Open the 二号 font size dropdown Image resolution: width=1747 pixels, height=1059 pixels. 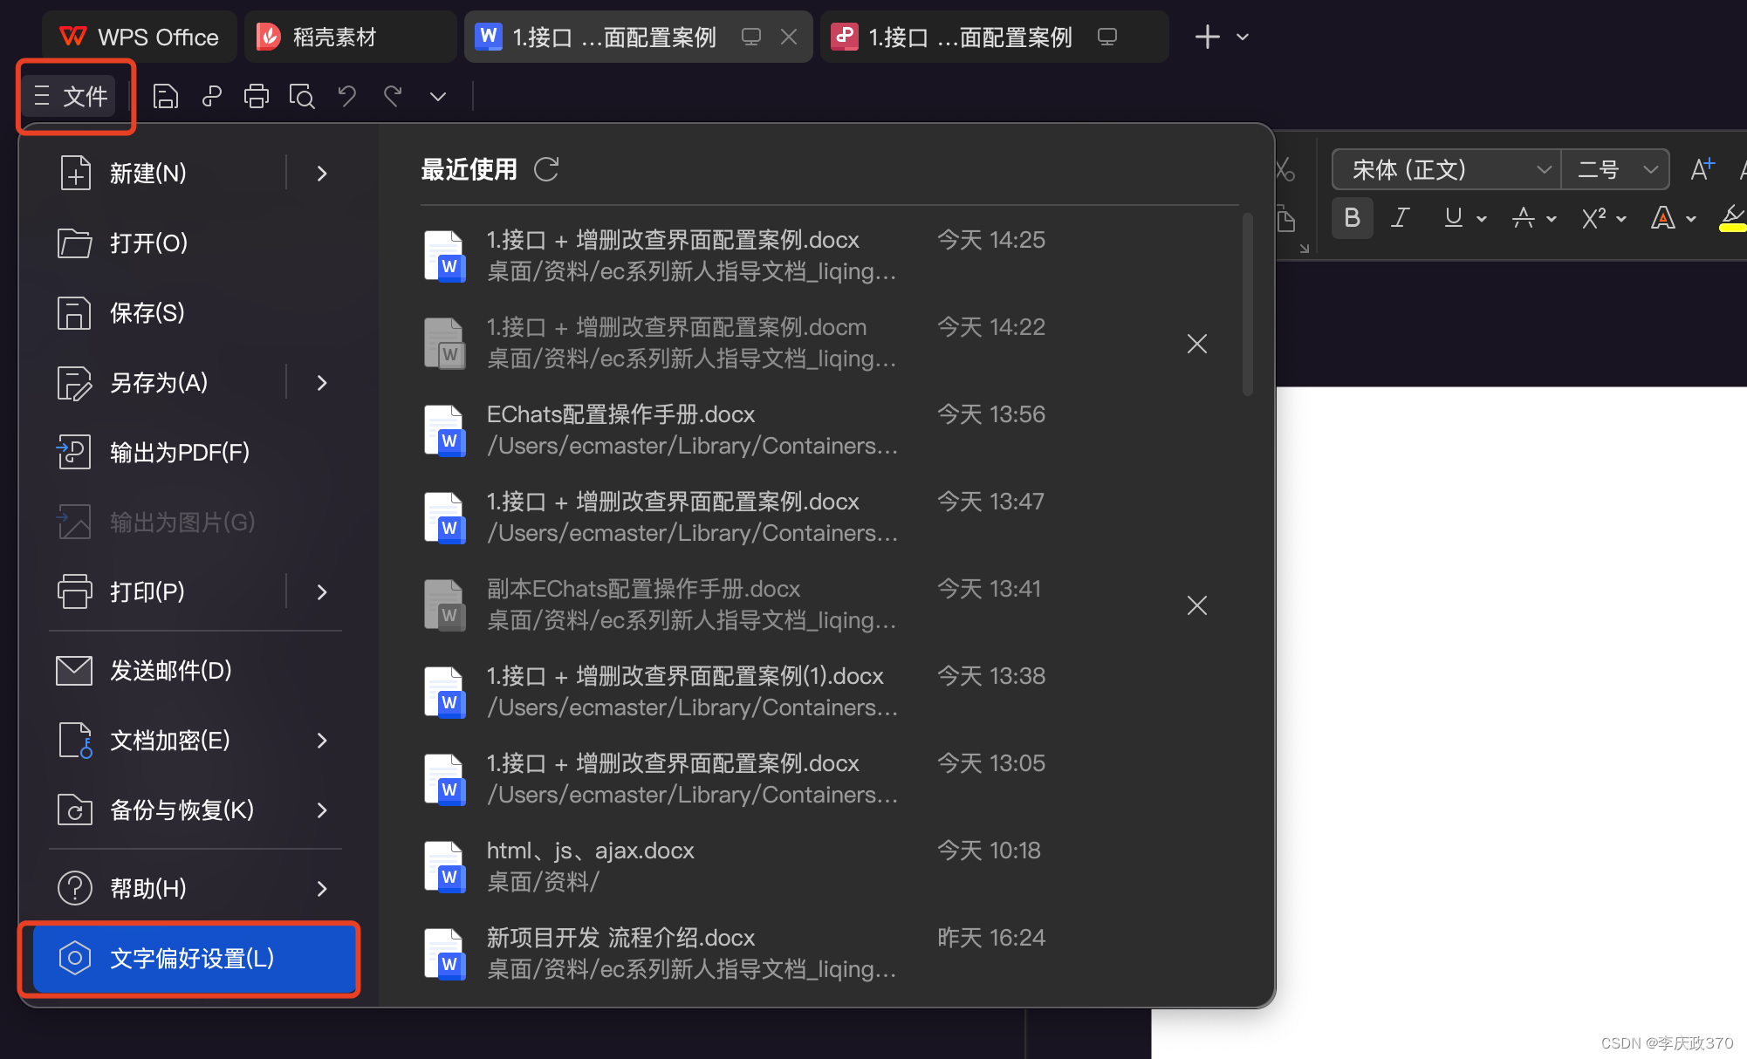pos(1649,169)
